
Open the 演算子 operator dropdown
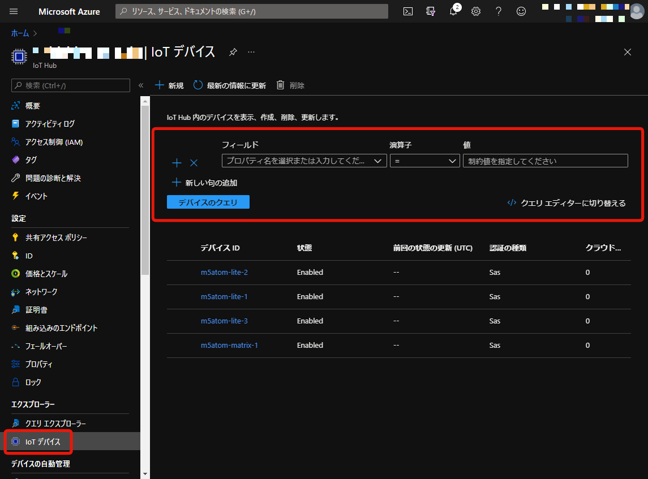(x=424, y=161)
